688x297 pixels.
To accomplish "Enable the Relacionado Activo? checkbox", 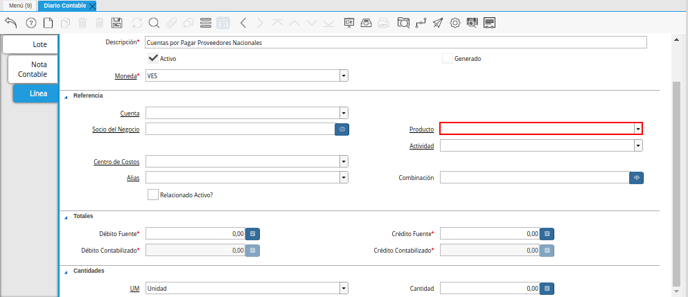I will tap(153, 195).
